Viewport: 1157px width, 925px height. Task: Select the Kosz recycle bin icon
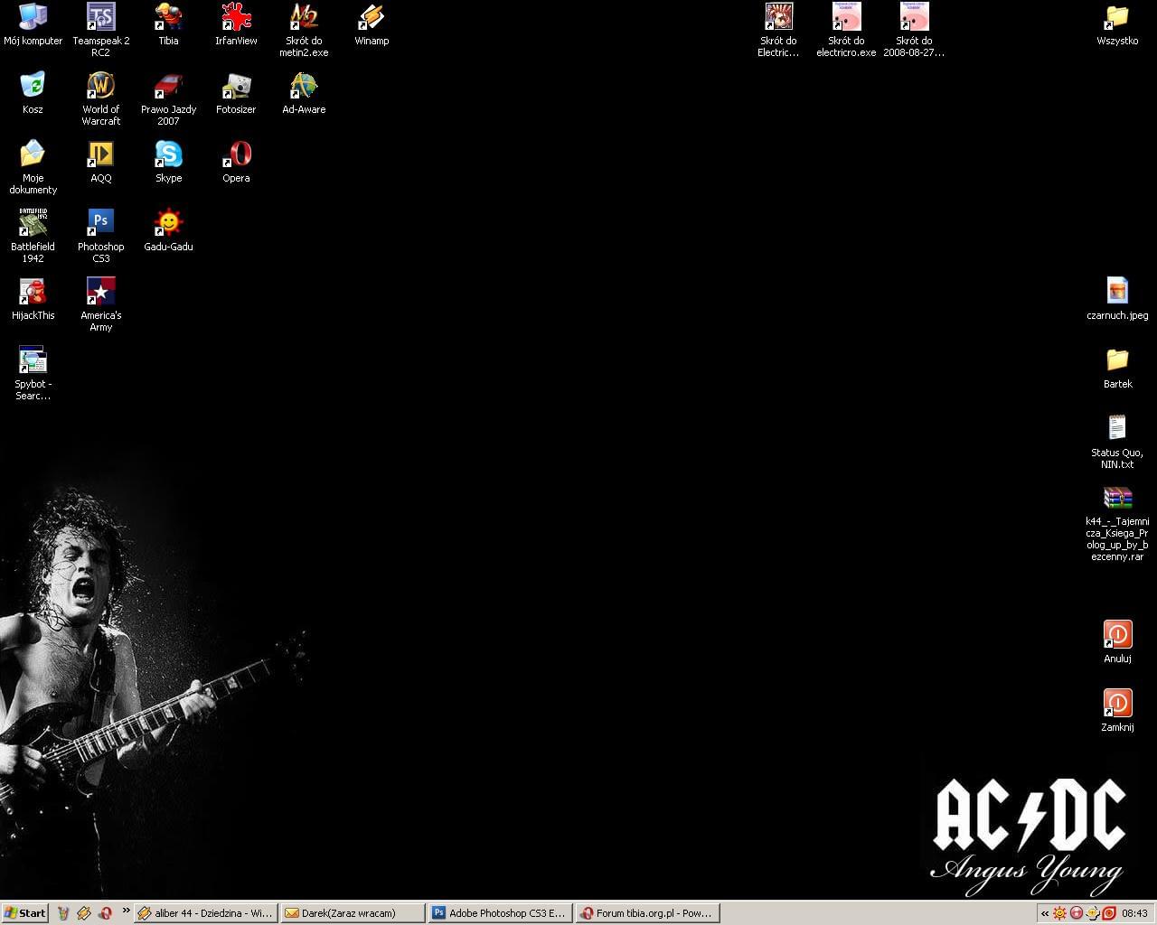pos(33,93)
